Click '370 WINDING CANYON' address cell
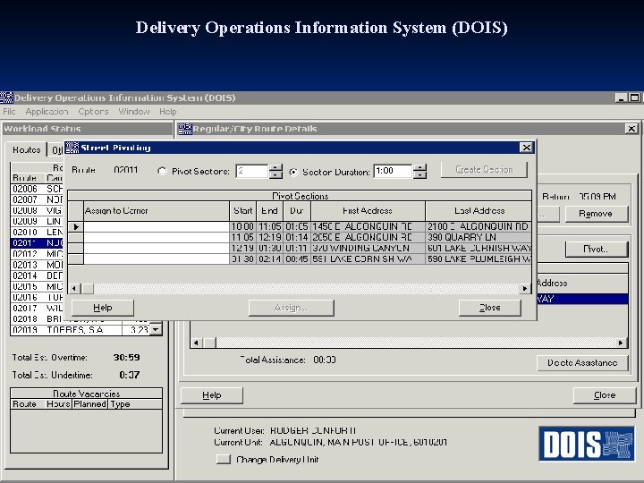 pyautogui.click(x=368, y=248)
